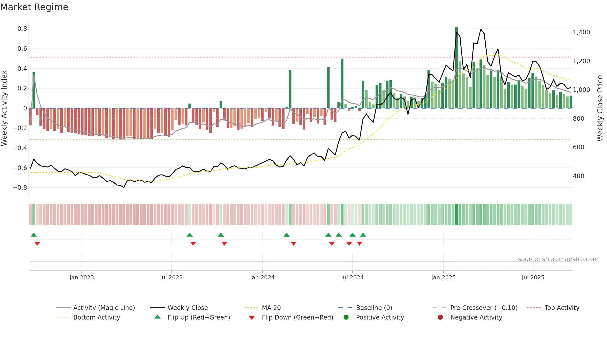
Task: Click the red Flip Down triangle icon in legend
Action: pyautogui.click(x=252, y=318)
